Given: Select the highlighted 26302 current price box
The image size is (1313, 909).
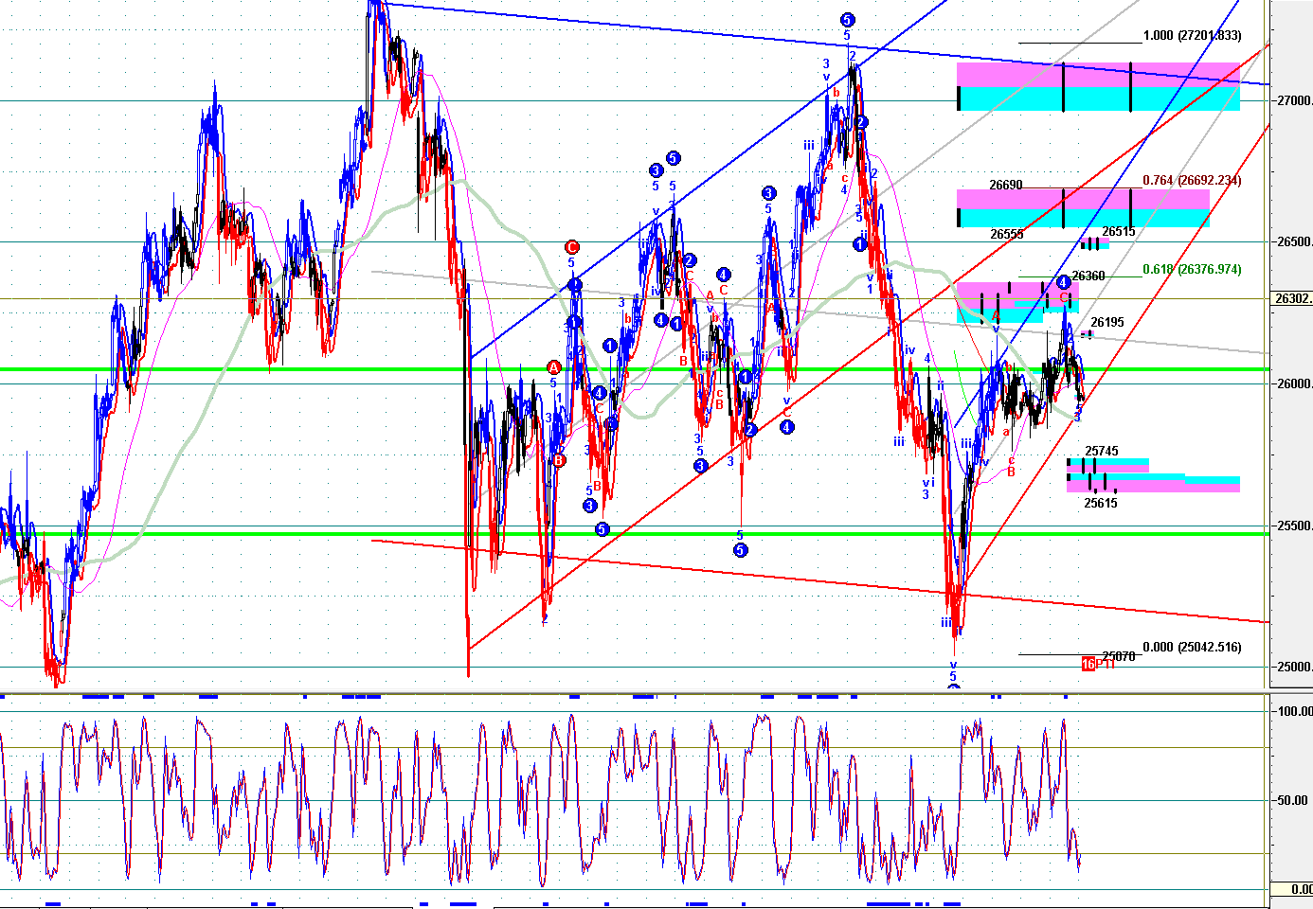Looking at the screenshot, I should pos(1293,298).
